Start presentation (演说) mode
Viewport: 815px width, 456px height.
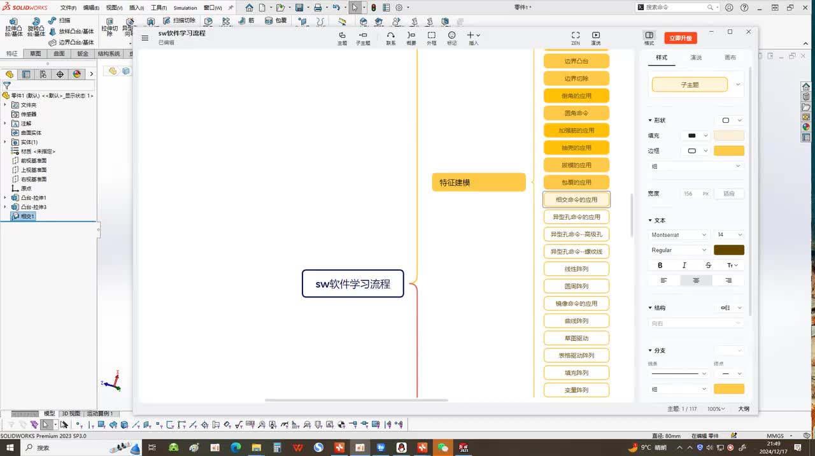596,38
